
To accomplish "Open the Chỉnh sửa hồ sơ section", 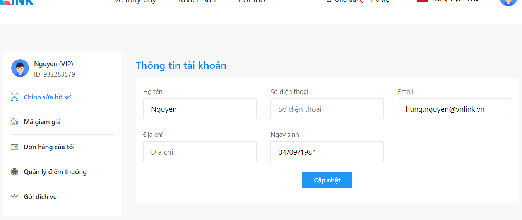I will click(x=47, y=97).
